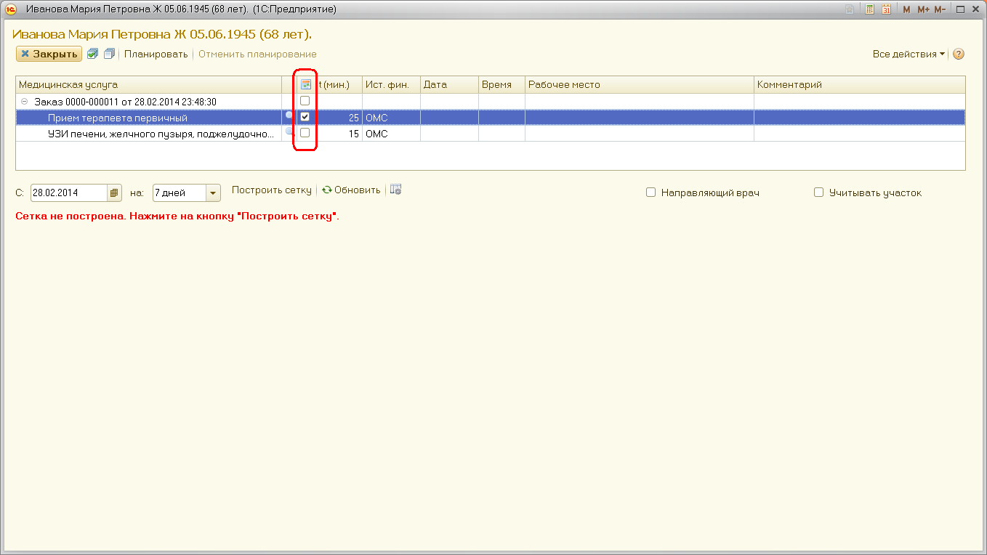987x555 pixels.
Task: Check the УЗИ печени row checkbox
Action: pyautogui.click(x=305, y=133)
